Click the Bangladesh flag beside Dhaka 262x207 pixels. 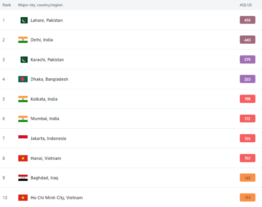23,79
